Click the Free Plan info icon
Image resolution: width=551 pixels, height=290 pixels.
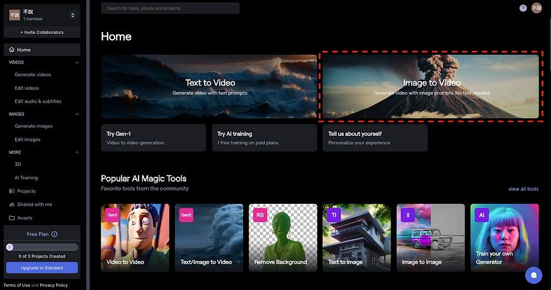click(54, 234)
